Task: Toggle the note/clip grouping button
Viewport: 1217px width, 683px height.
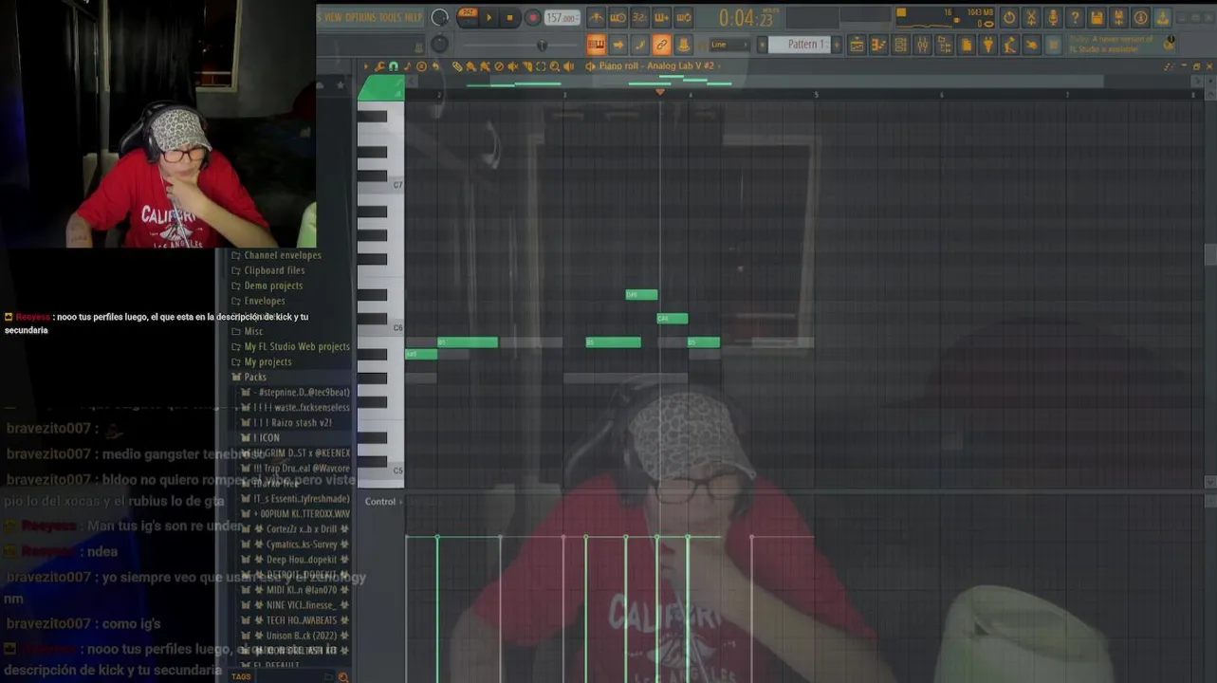Action: point(639,45)
